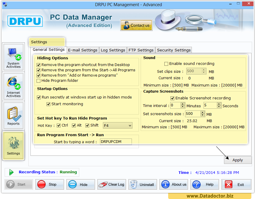Screen dimensions: 255x199
Task: Increase the screenshots size value
Action: click(202, 113)
